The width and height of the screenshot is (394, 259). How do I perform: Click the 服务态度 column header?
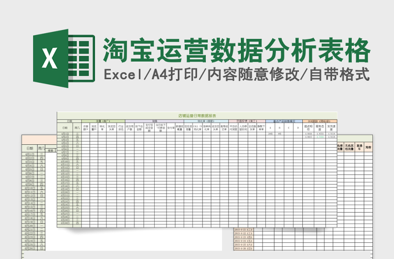click(320, 128)
